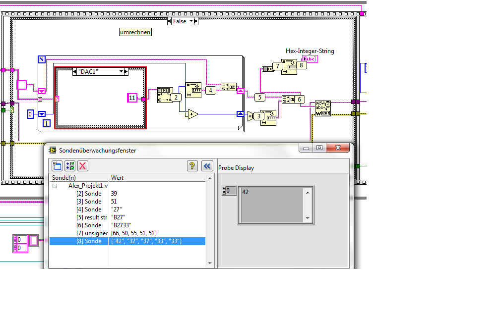This screenshot has width=500, height=312.
Task: Click the Add function triangle node
Action: (x=192, y=114)
